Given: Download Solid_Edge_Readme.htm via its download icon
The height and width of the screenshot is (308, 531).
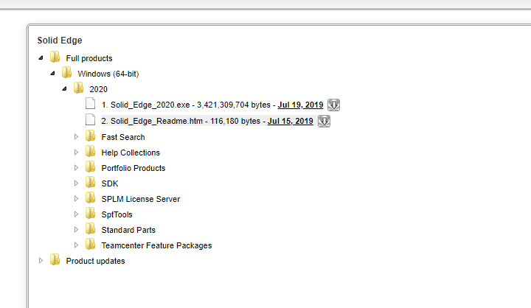Looking at the screenshot, I should [x=324, y=121].
